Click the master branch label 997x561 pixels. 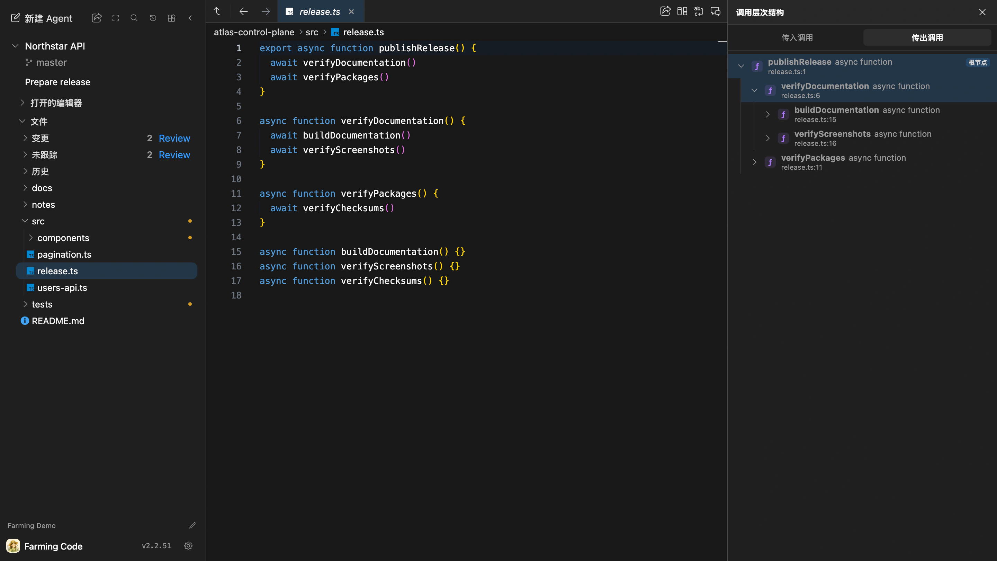pos(51,62)
